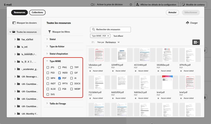Expand the -UK- Beverage s... folder chevron
Image resolution: width=211 pixels, height=124 pixels.
point(15,77)
